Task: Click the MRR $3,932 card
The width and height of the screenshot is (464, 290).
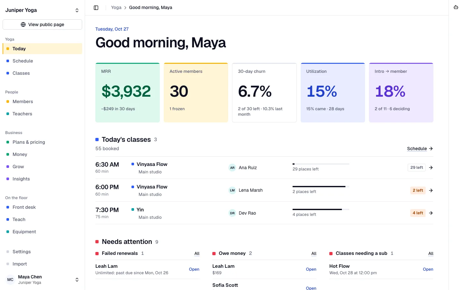Action: 128,92
